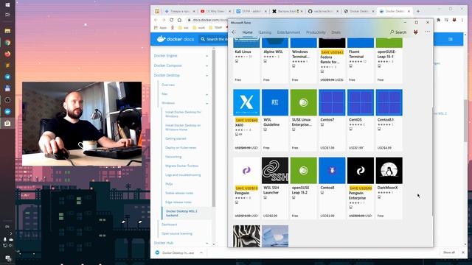Click Fluent Terminal app title
The height and width of the screenshot is (265, 472).
356,54
